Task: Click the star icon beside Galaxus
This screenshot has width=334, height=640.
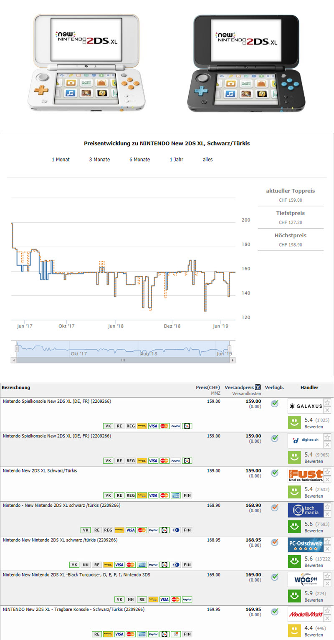Action: pos(327,403)
